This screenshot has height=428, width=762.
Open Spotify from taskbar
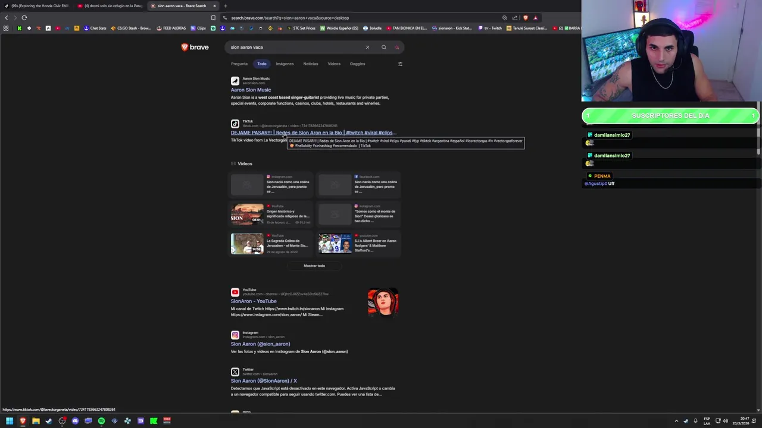point(101,421)
